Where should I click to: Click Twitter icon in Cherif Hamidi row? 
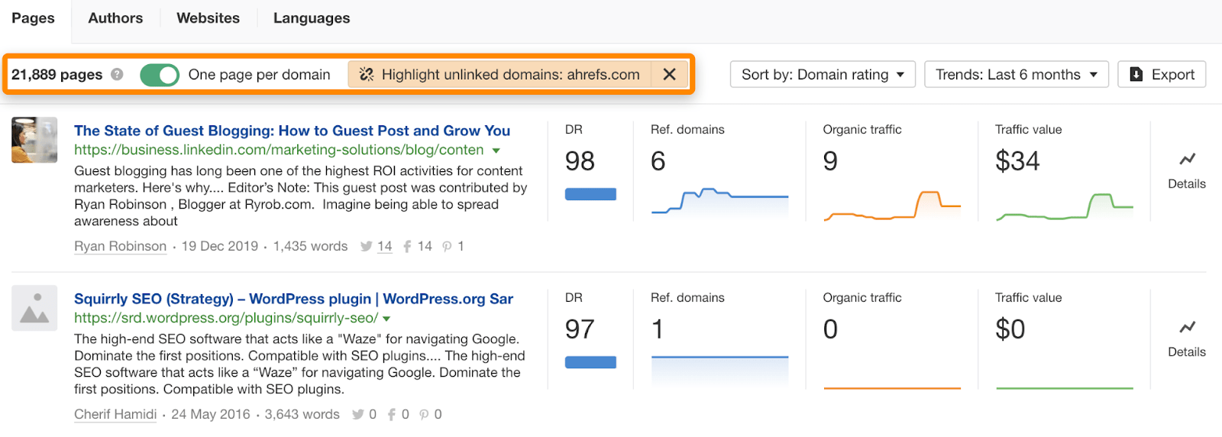tap(357, 414)
